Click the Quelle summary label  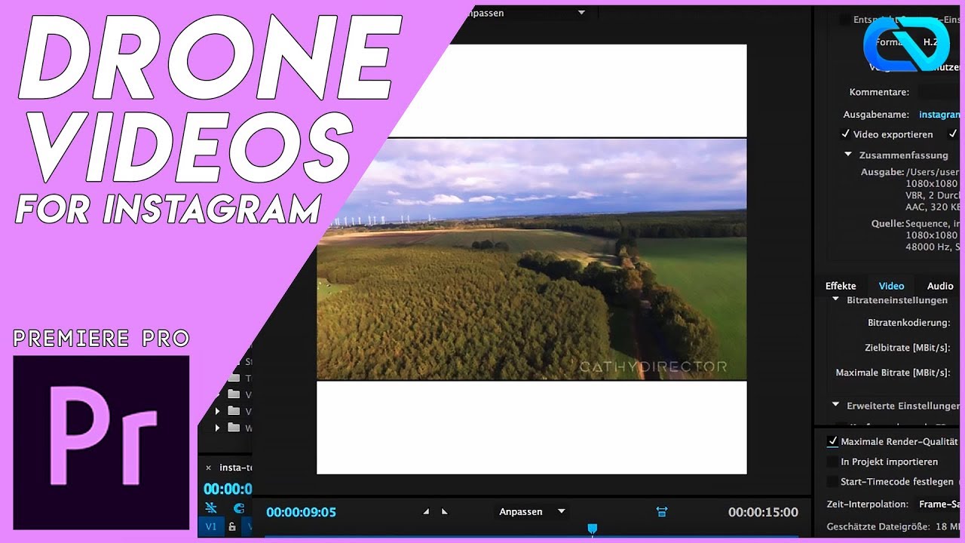coord(887,223)
